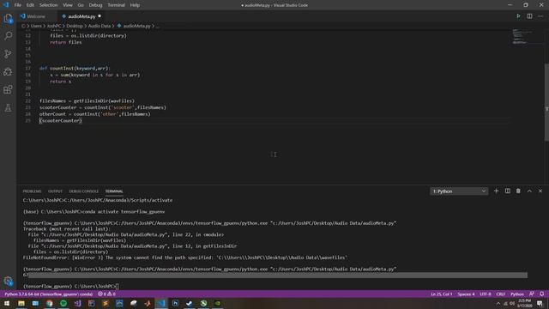Change end of line 'CRLF'
This screenshot has width=549, height=309.
click(x=501, y=294)
